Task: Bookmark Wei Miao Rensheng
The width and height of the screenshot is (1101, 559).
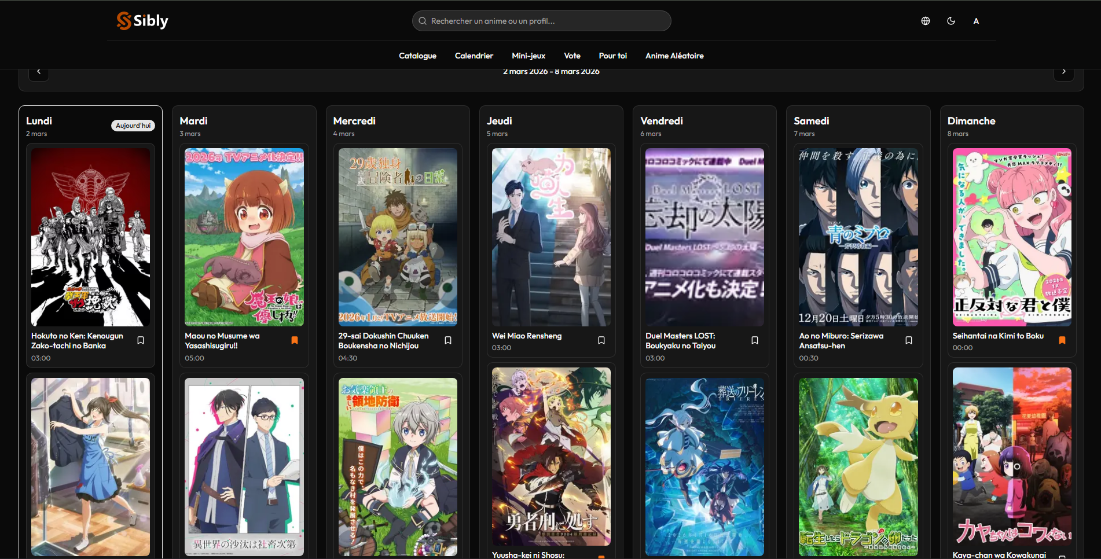Action: [601, 340]
